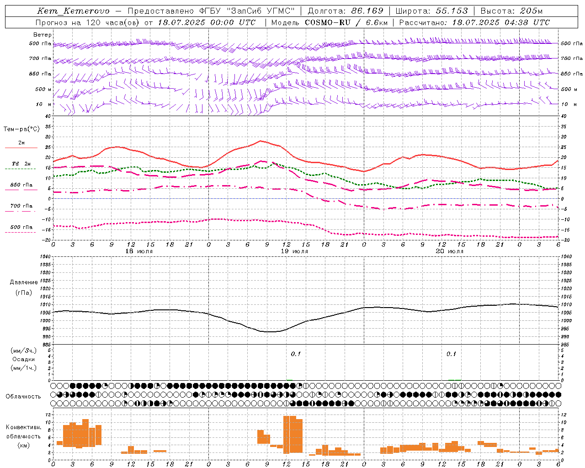Click the (мм/3ч.) unit label
This screenshot has width=585, height=468.
(23, 351)
